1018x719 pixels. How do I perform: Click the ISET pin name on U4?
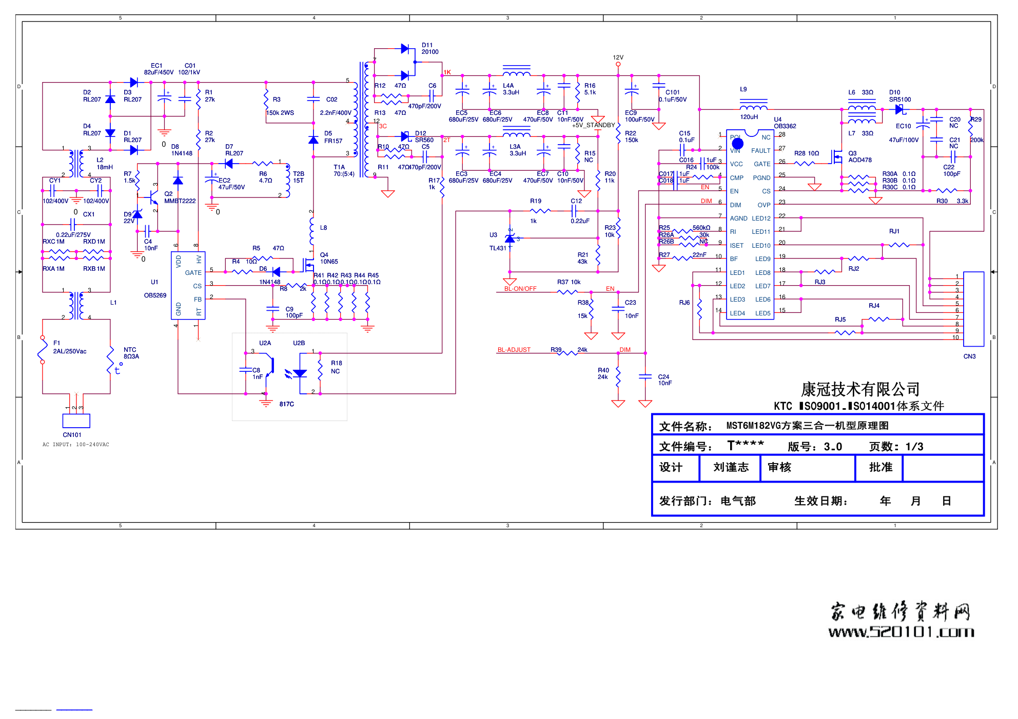[x=737, y=246]
